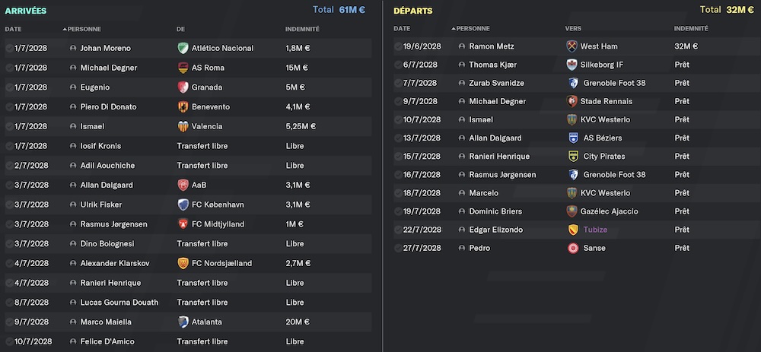
Task: Click the Atlético Nacional club badge
Action: 183,48
